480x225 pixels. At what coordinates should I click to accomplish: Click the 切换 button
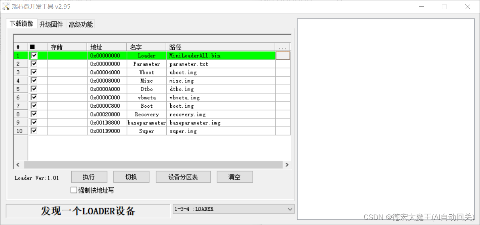point(131,177)
